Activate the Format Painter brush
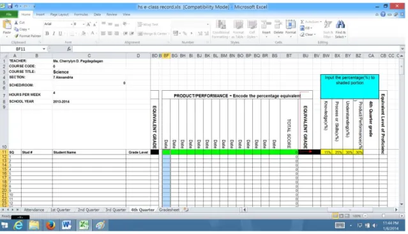Screen dimensions: 408x234 point(27,36)
